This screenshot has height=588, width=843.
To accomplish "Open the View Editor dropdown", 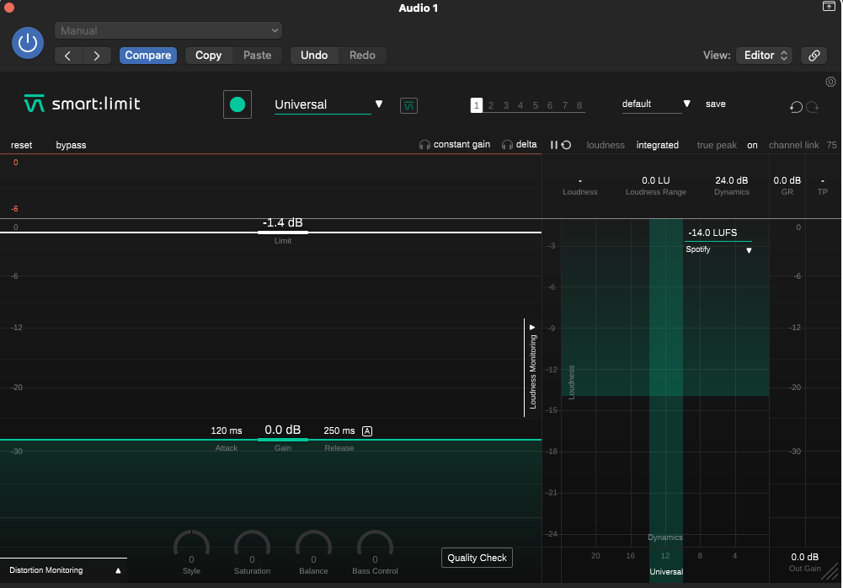I will pos(764,56).
